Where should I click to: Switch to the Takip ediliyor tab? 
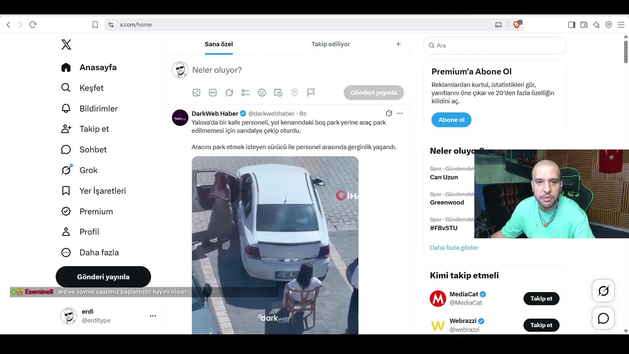click(x=331, y=44)
